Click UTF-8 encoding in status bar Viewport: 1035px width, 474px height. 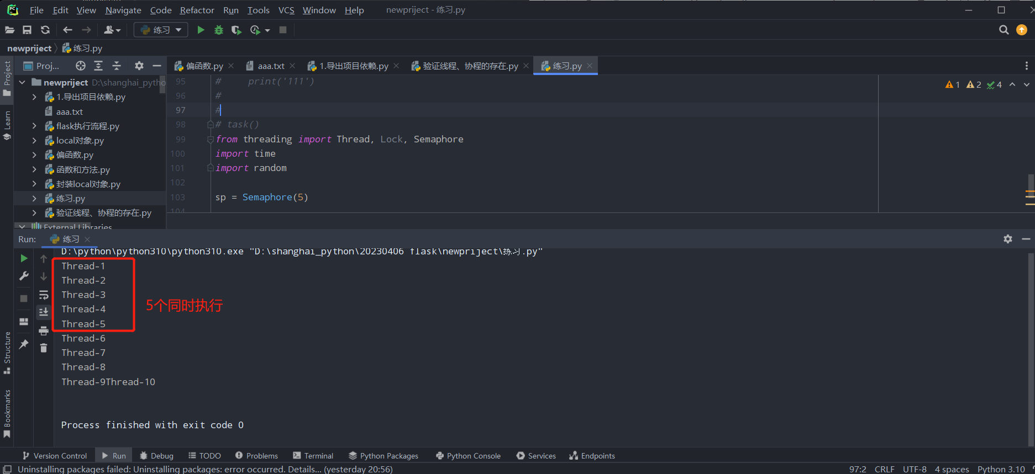point(915,469)
